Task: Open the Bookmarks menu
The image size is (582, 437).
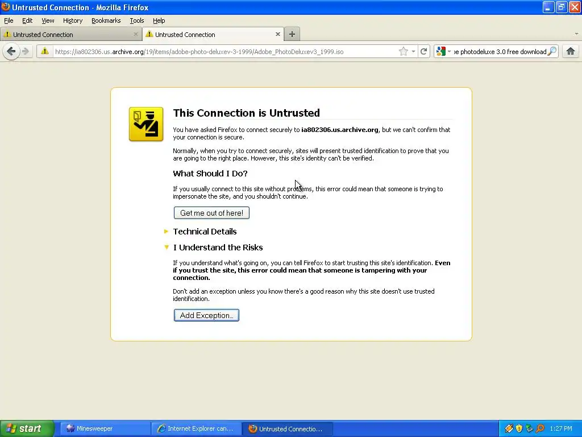Action: (x=106, y=20)
